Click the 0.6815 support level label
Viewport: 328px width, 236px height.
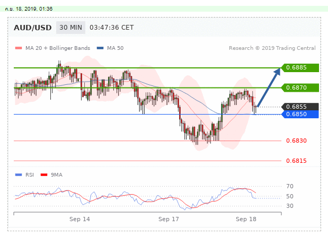tap(296, 161)
